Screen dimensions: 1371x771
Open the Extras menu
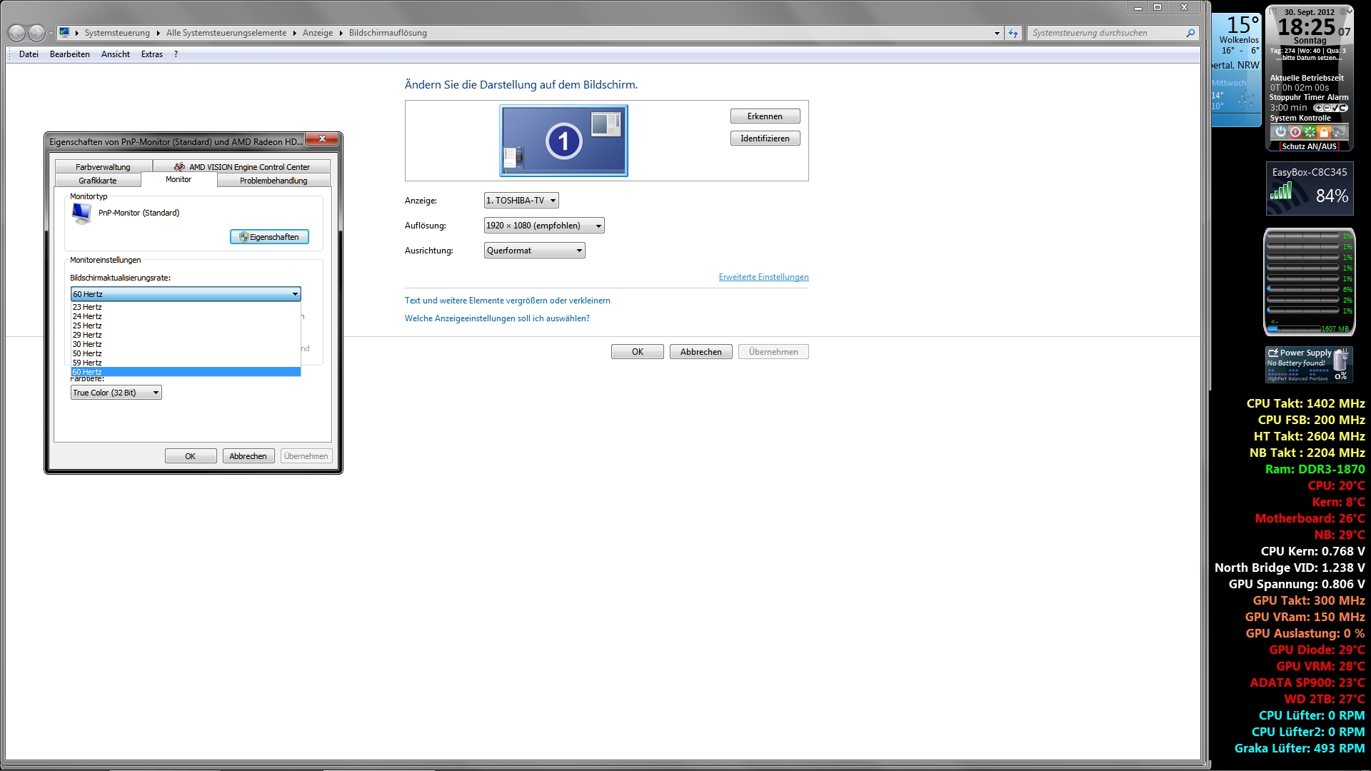click(x=151, y=54)
